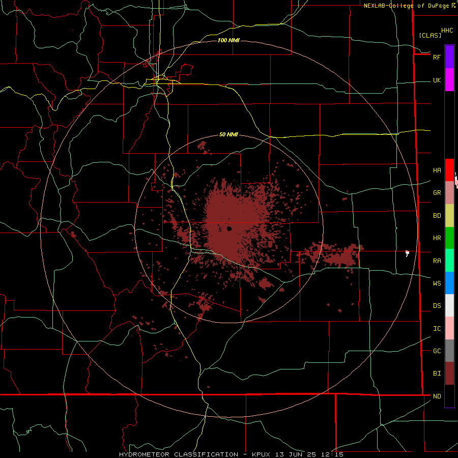
Task: Select the WS blue legend swatch
Action: (x=449, y=283)
